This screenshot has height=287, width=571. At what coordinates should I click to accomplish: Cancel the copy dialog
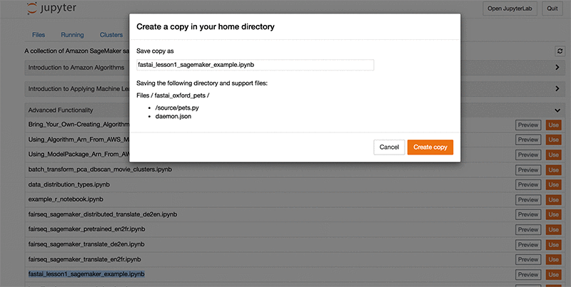point(389,147)
